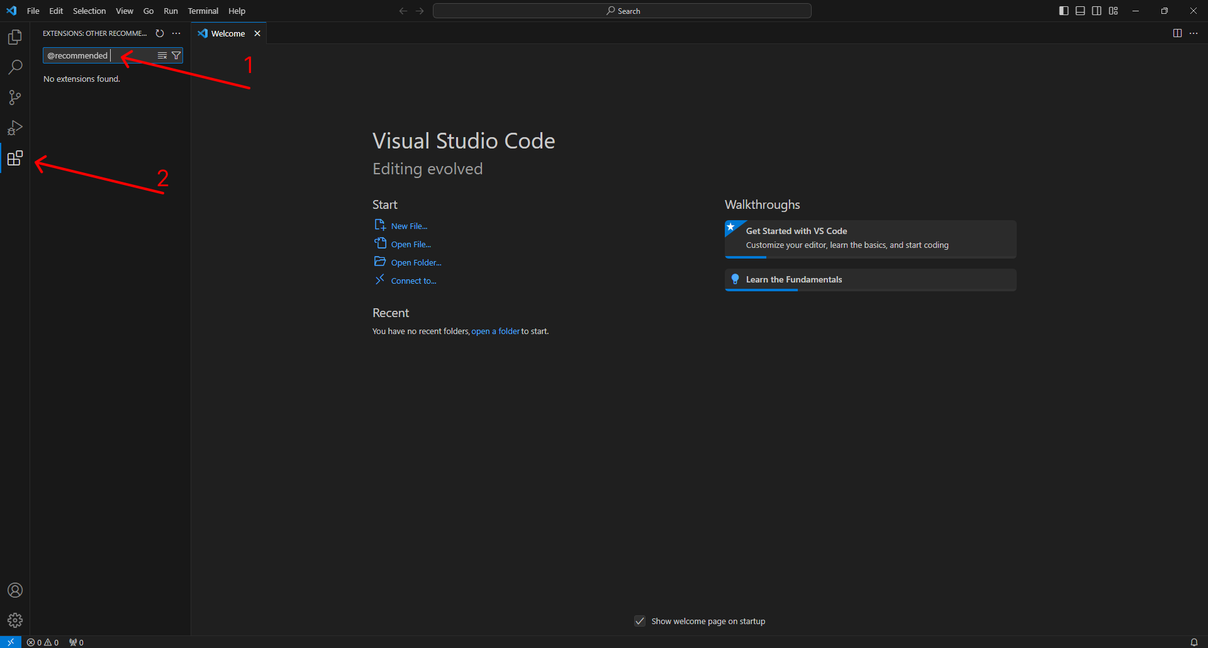Screen dimensions: 1208x648
Task: Open the Help menu
Action: pyautogui.click(x=237, y=11)
